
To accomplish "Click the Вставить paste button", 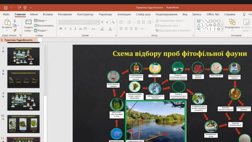I will (x=7, y=24).
